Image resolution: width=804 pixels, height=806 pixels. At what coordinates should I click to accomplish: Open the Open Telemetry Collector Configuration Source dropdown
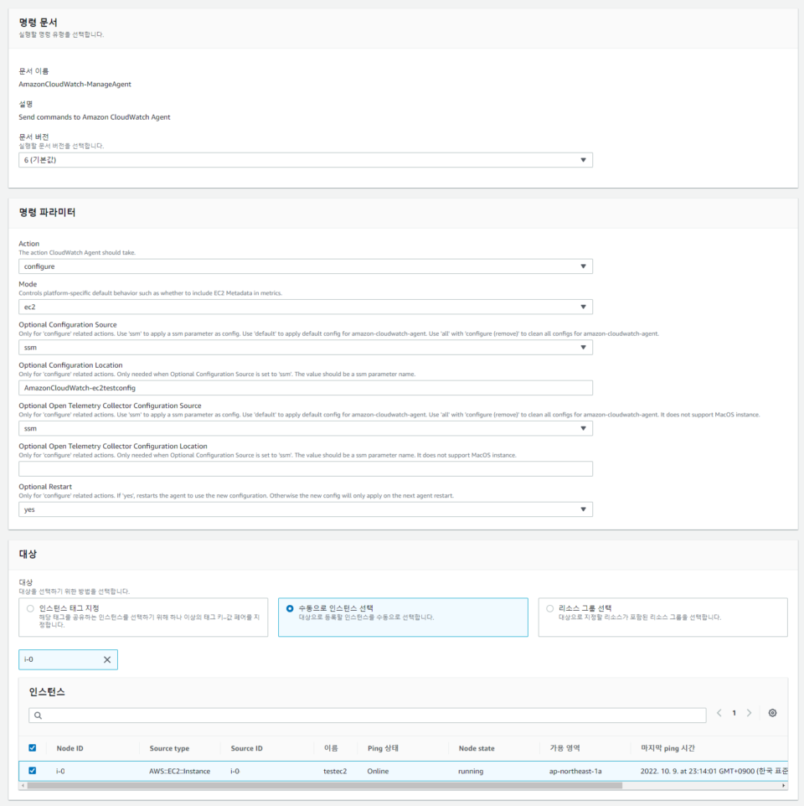(x=583, y=427)
